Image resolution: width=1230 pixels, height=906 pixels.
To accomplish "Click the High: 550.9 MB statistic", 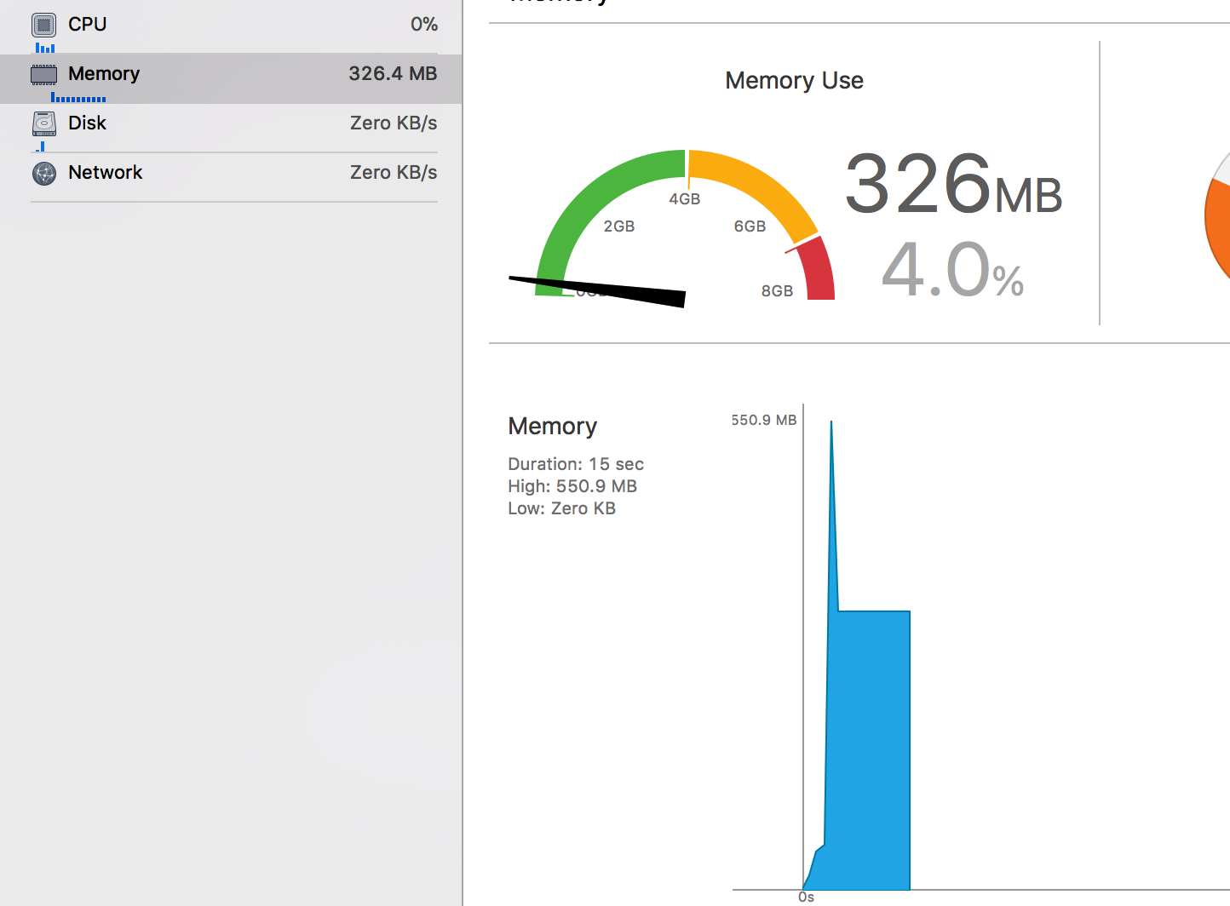I will tap(572, 486).
